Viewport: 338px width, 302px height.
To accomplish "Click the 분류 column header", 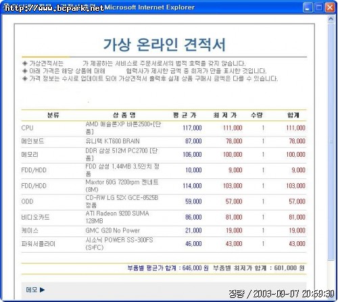I will coord(53,116).
